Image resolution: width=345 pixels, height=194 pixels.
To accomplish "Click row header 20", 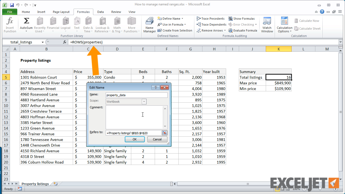I will point(6,162).
